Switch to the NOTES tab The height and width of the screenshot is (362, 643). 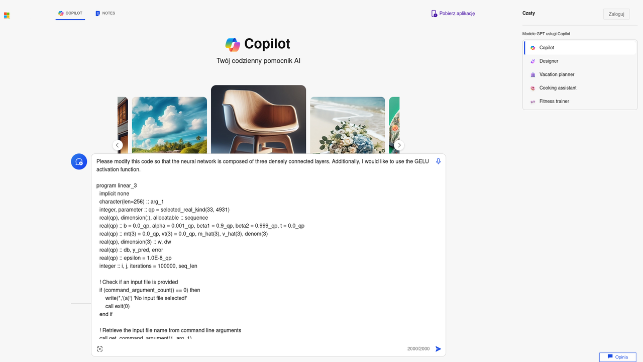(105, 13)
